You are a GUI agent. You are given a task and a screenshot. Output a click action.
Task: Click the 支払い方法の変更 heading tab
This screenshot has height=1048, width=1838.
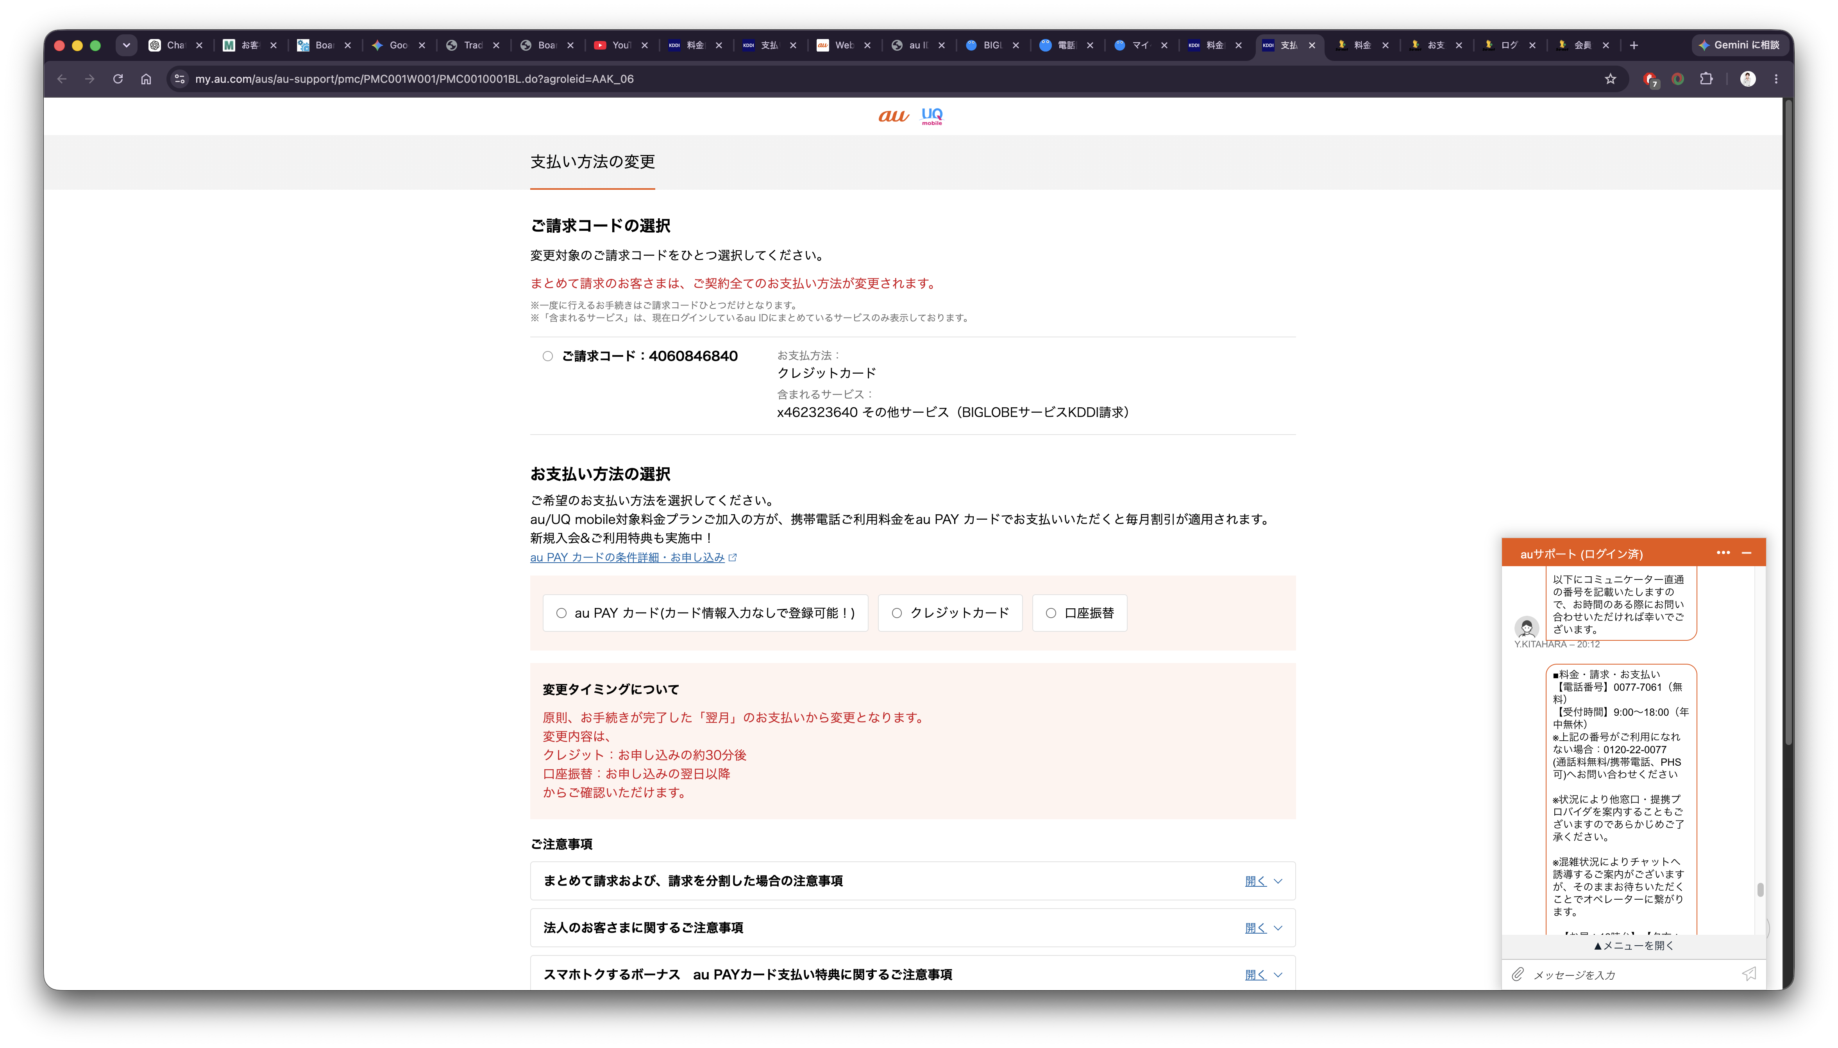593,162
